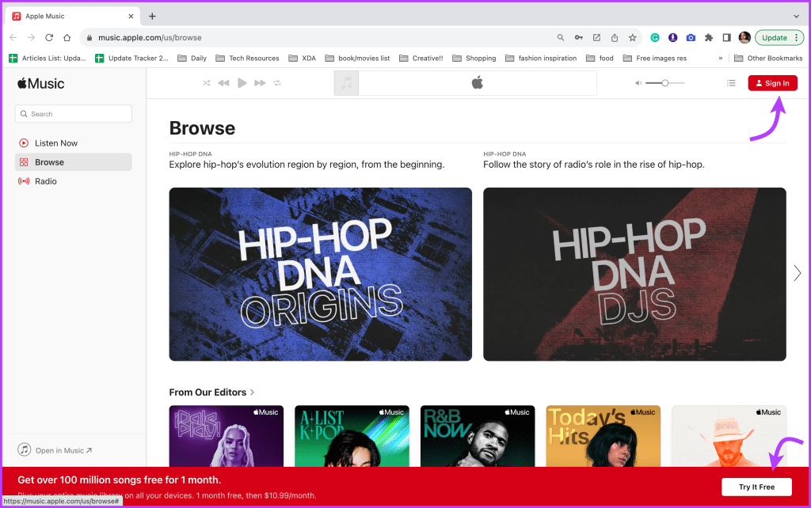This screenshot has height=508, width=811.
Task: Open the food bookmarks folder
Action: (600, 58)
